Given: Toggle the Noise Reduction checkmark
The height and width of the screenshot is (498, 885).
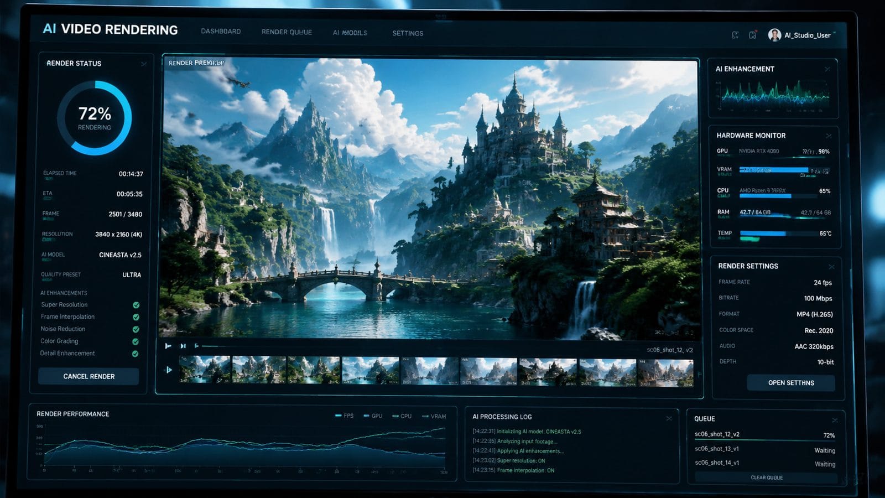Looking at the screenshot, I should tap(136, 329).
